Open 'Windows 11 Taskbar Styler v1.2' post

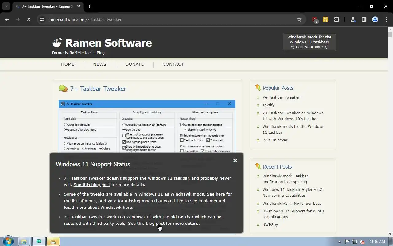pyautogui.click(x=293, y=192)
